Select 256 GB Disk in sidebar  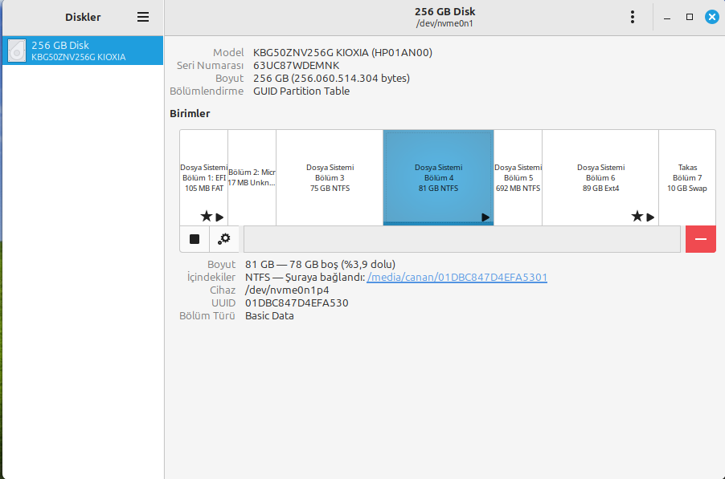click(x=83, y=51)
